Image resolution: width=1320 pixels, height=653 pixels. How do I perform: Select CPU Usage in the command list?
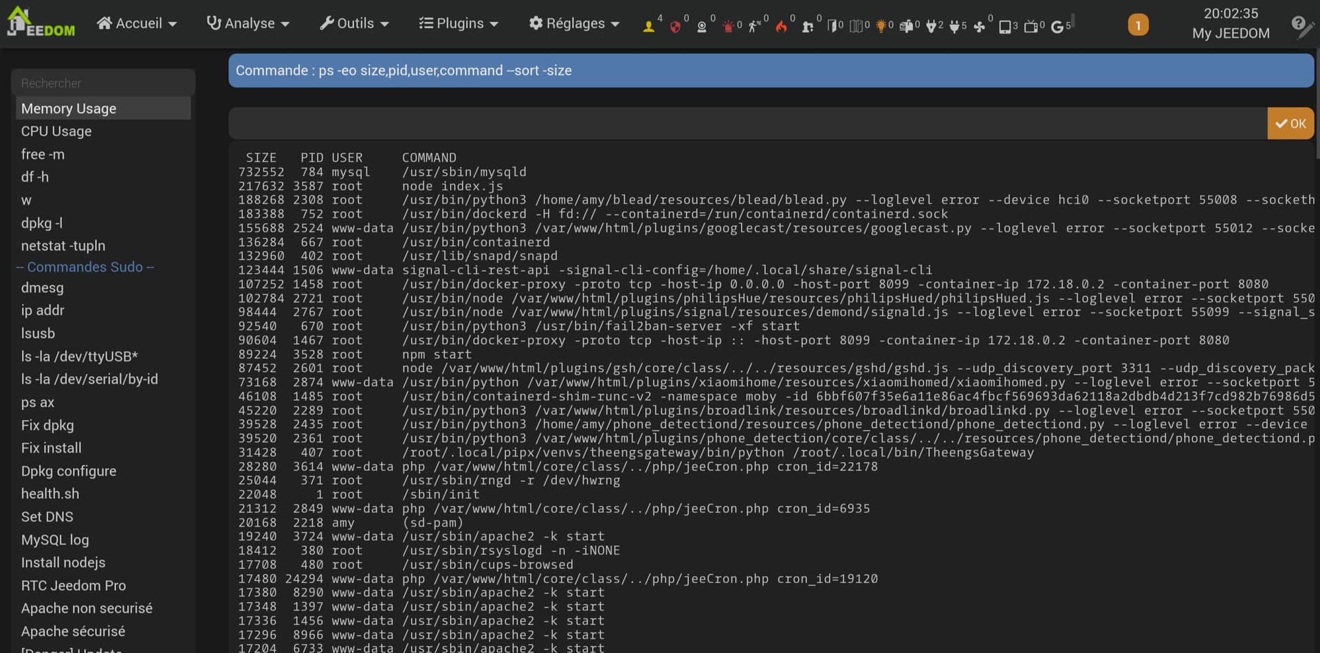56,131
